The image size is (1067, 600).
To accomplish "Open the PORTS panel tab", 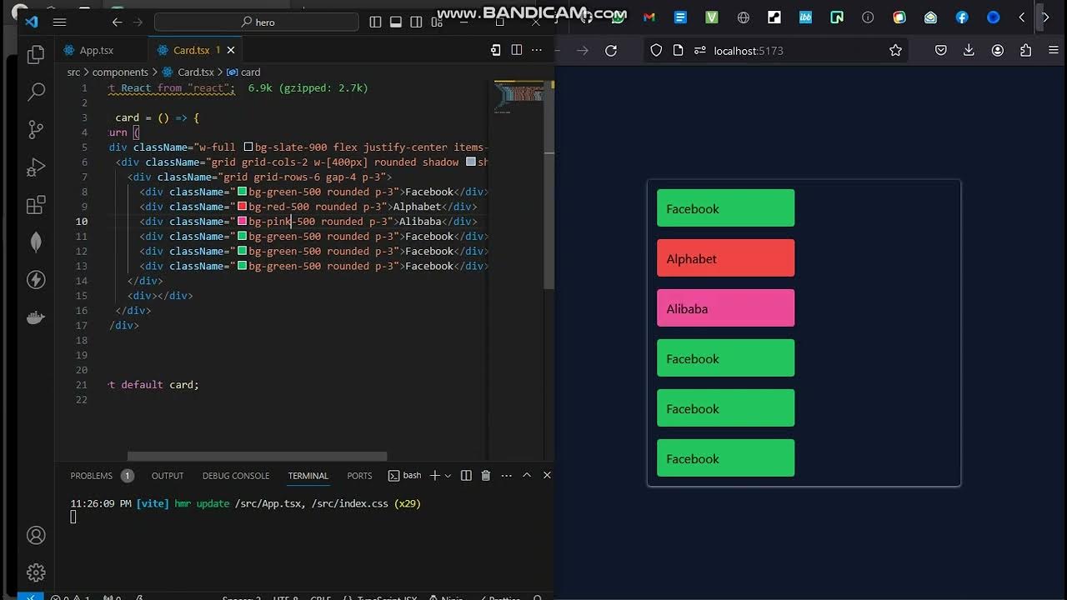I will [359, 476].
